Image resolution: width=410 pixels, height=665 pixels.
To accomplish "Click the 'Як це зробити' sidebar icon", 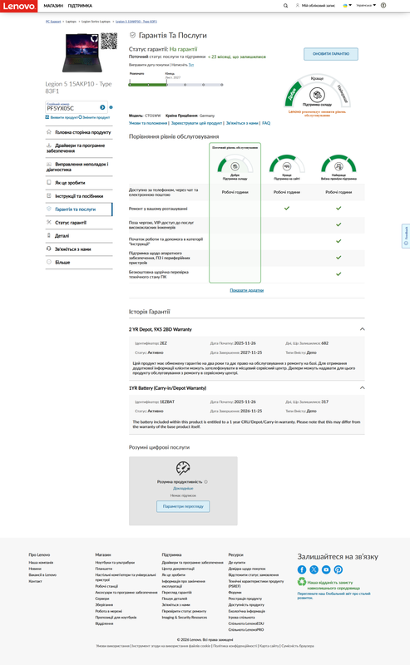I will pos(49,182).
